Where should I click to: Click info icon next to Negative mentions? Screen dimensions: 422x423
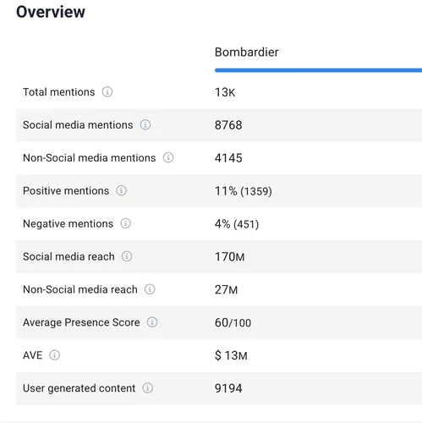click(x=126, y=223)
